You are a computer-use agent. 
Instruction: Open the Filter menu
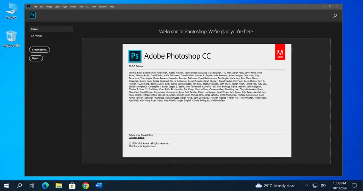coord(81,6)
